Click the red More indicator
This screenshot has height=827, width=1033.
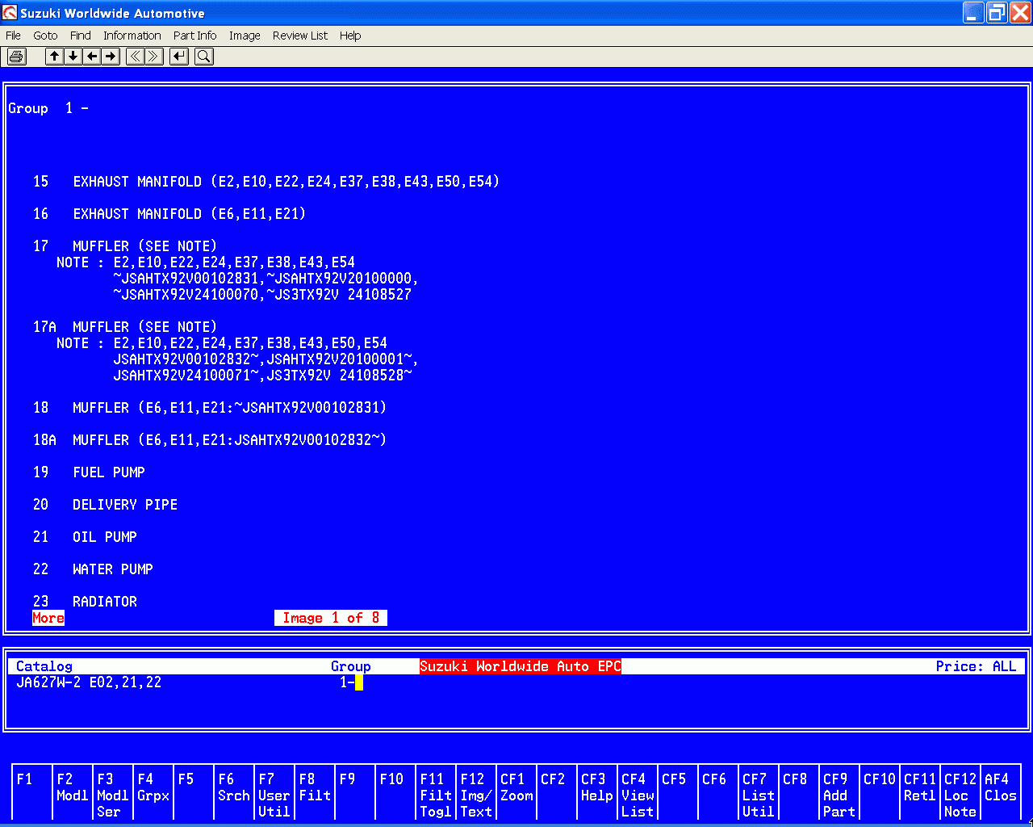tap(48, 618)
